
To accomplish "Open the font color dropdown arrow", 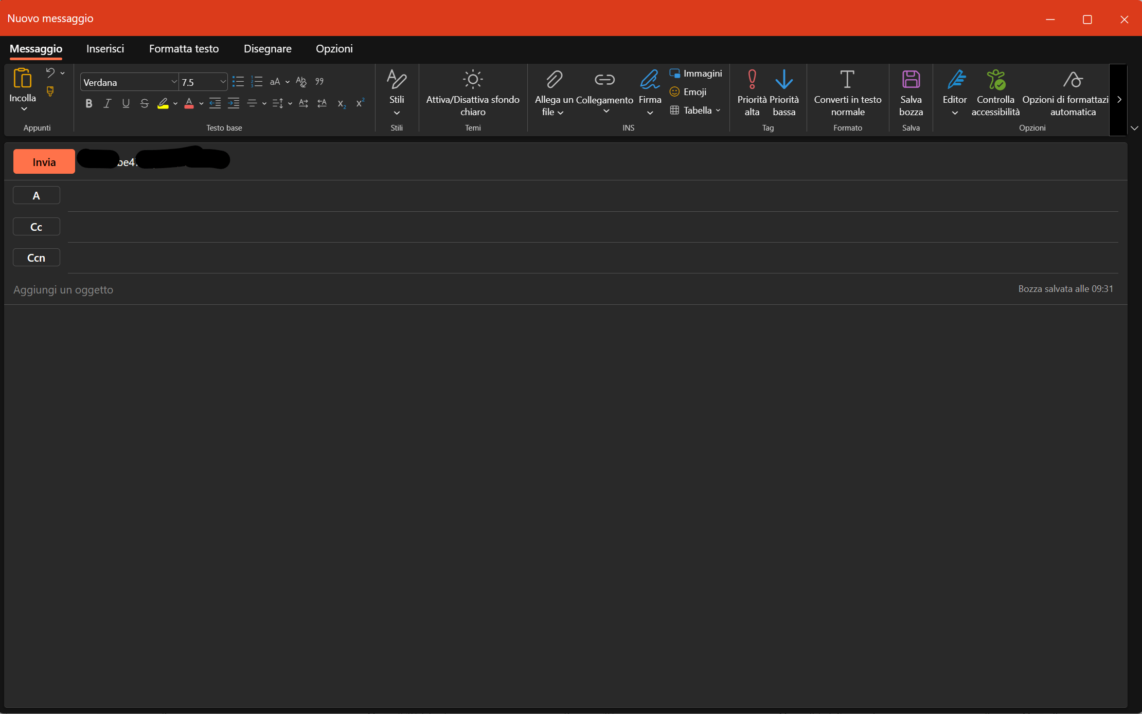I will 201,103.
